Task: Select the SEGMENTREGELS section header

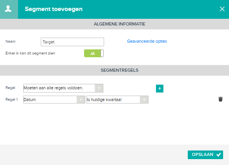Action: tap(115, 70)
